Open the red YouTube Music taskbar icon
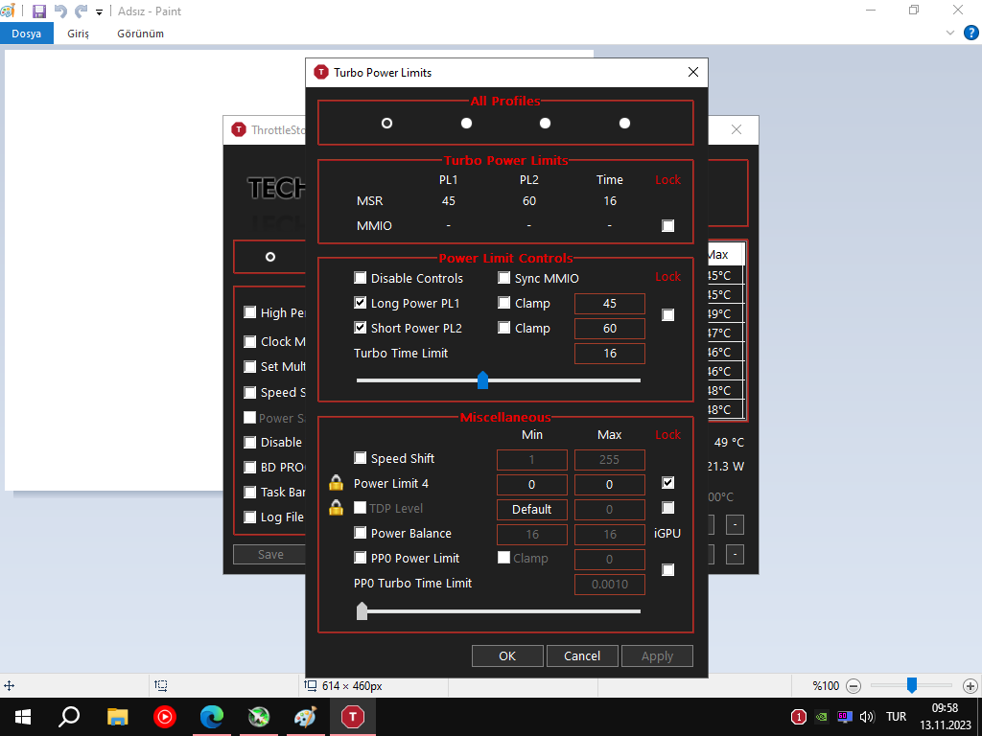Image resolution: width=982 pixels, height=736 pixels. 165,717
